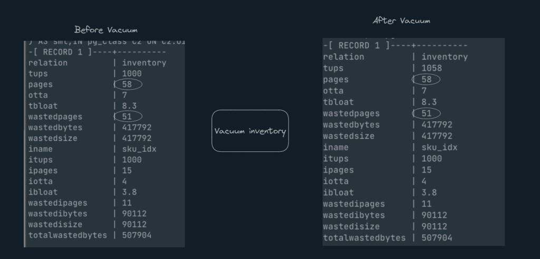Click the "relation" label in Before panel
The image size is (540, 259).
pyautogui.click(x=48, y=63)
